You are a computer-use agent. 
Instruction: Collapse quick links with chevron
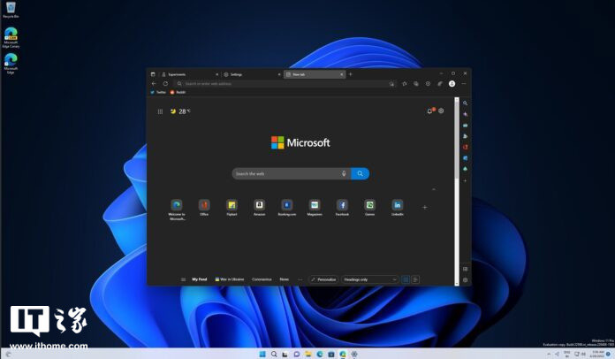(434, 189)
